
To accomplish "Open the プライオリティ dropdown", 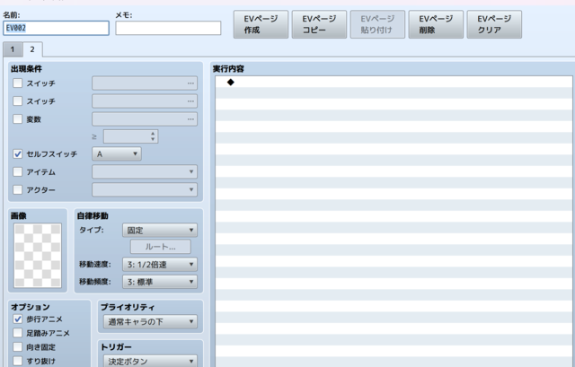I will [x=150, y=321].
